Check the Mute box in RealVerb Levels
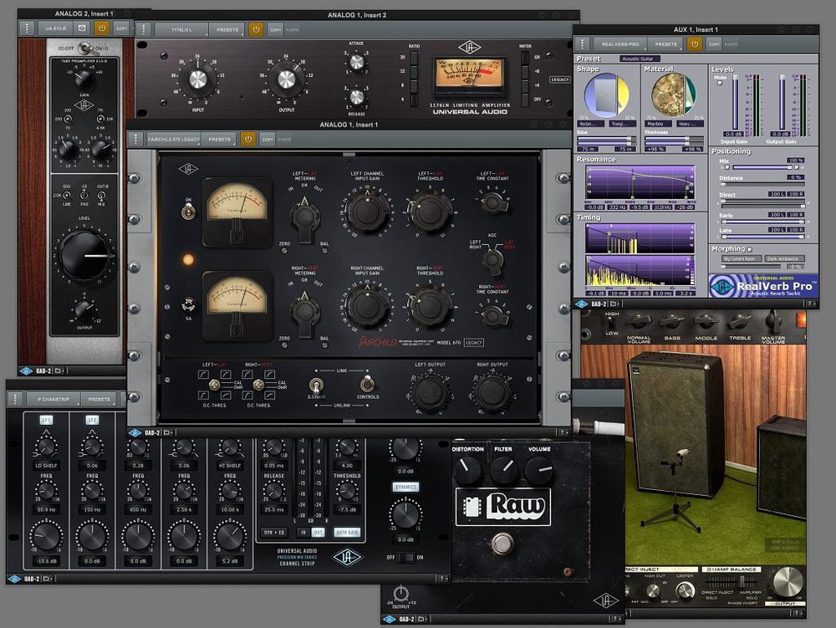Screen dimensions: 836x628 tap(720, 83)
